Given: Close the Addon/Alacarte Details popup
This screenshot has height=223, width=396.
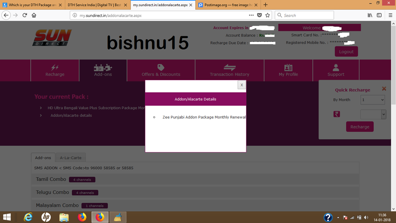Looking at the screenshot, I should pos(242,85).
